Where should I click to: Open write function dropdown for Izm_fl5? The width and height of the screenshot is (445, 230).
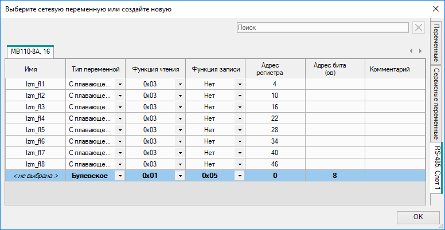coord(240,130)
